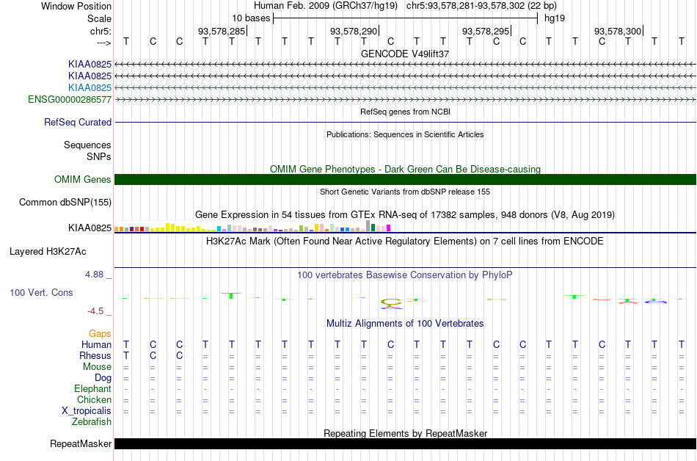Image resolution: width=697 pixels, height=461 pixels.
Task: Open the 100 vertebrates Basewise Conservation by PhyloP title
Action: point(405,275)
